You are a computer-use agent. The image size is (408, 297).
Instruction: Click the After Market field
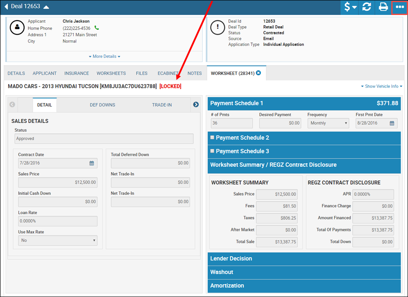click(x=277, y=230)
